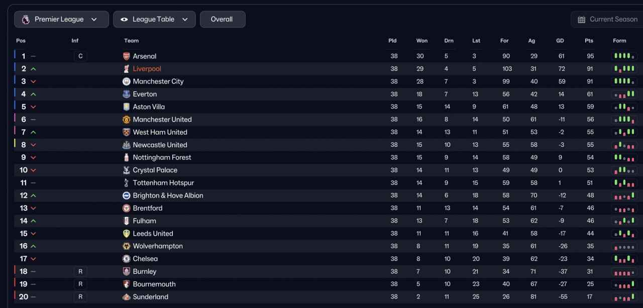Open the Newcastle United team page
This screenshot has height=308, width=643.
point(160,145)
